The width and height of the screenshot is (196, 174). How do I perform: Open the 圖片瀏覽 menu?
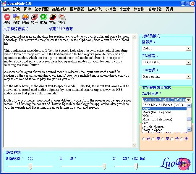pyautogui.click(x=77, y=9)
